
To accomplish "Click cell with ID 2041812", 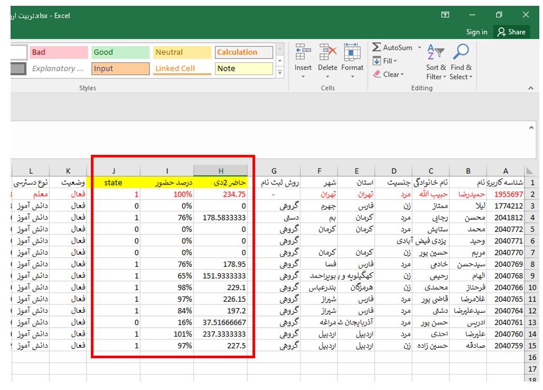I will (x=505, y=218).
